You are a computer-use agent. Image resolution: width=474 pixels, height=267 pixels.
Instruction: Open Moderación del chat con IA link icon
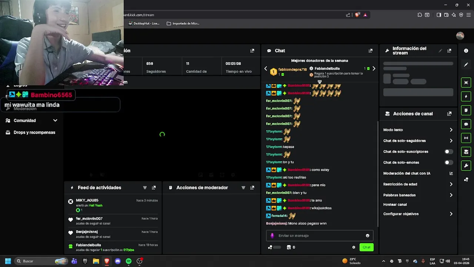[451, 173]
